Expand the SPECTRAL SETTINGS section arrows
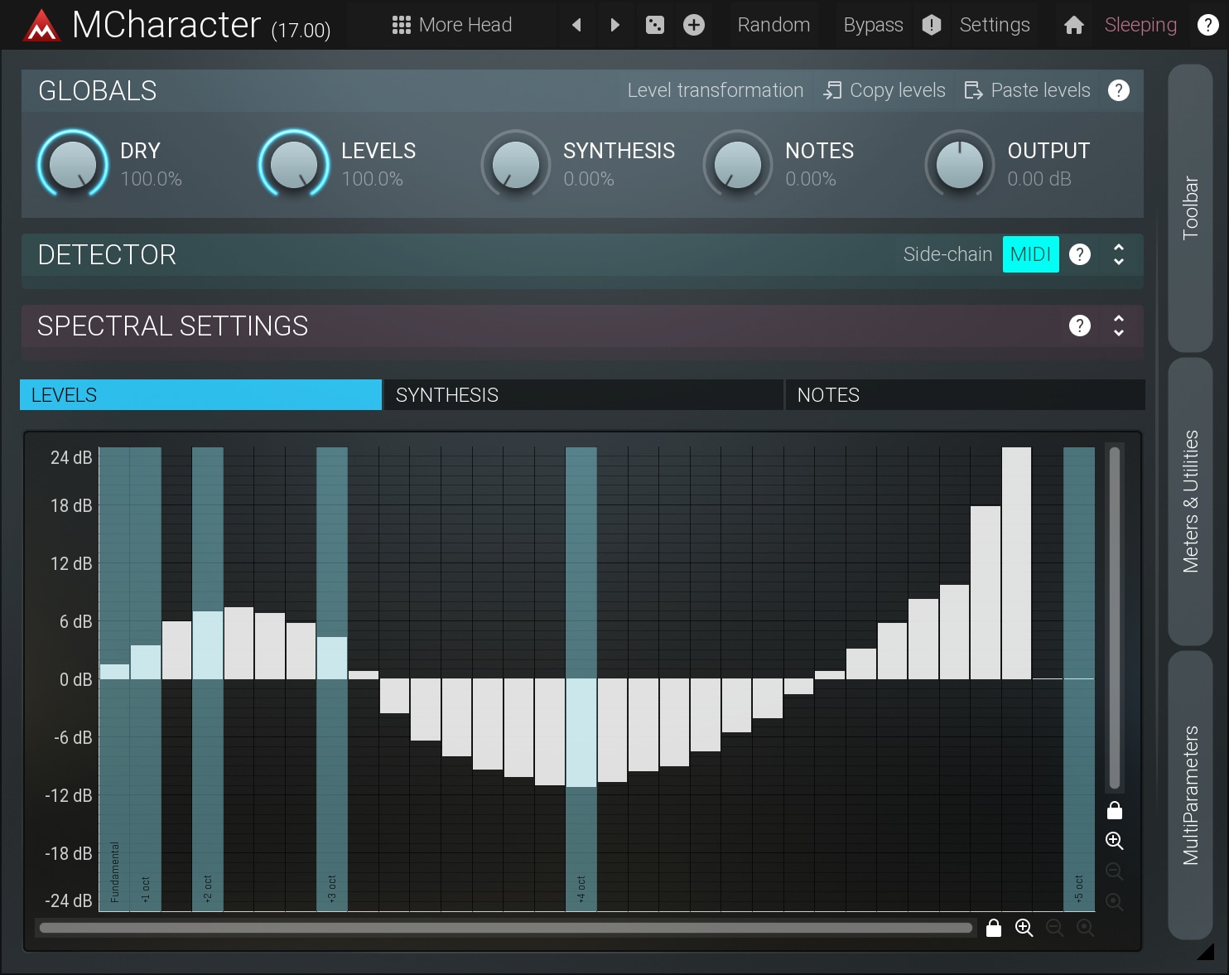 (1118, 326)
